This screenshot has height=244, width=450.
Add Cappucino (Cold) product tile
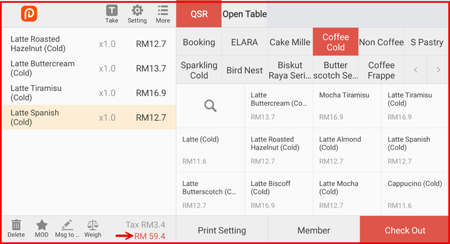(x=415, y=194)
